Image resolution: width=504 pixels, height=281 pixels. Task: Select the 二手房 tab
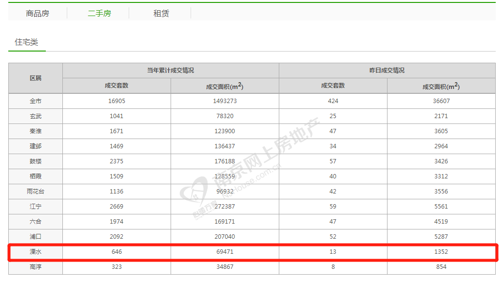tap(99, 13)
